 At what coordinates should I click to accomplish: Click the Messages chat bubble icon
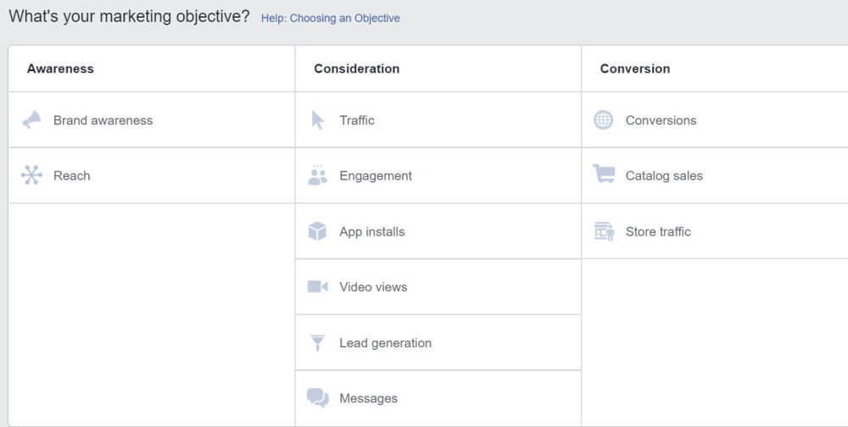click(x=318, y=398)
